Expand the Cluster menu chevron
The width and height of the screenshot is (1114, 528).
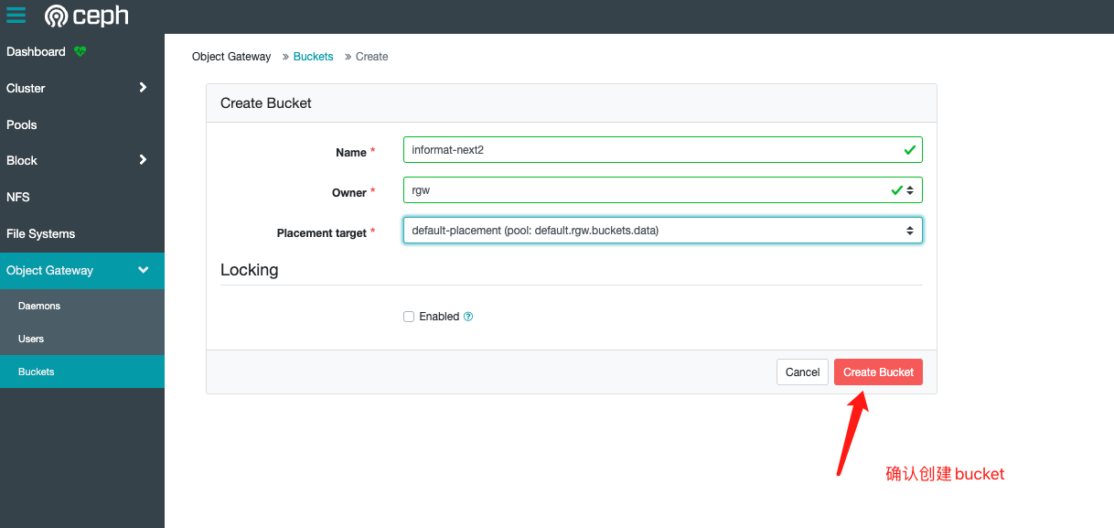(x=143, y=88)
